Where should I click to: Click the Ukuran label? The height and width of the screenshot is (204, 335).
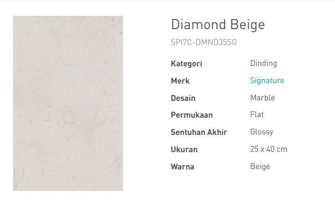coord(184,149)
